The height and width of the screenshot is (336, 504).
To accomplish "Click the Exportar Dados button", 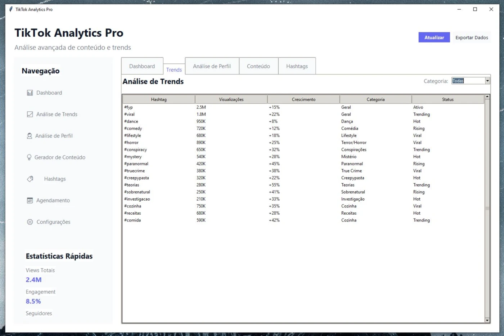I will [472, 37].
